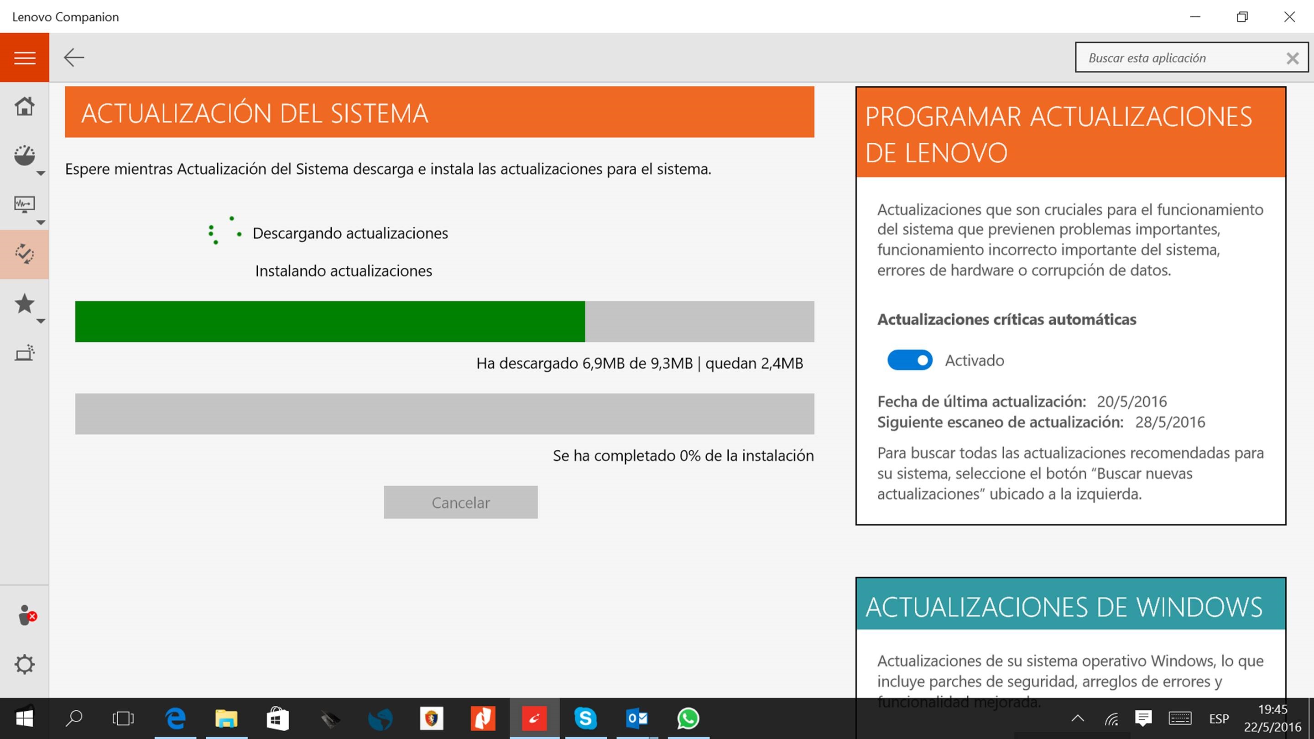Launch Microsoft Edge from taskbar
The width and height of the screenshot is (1314, 739).
click(175, 718)
